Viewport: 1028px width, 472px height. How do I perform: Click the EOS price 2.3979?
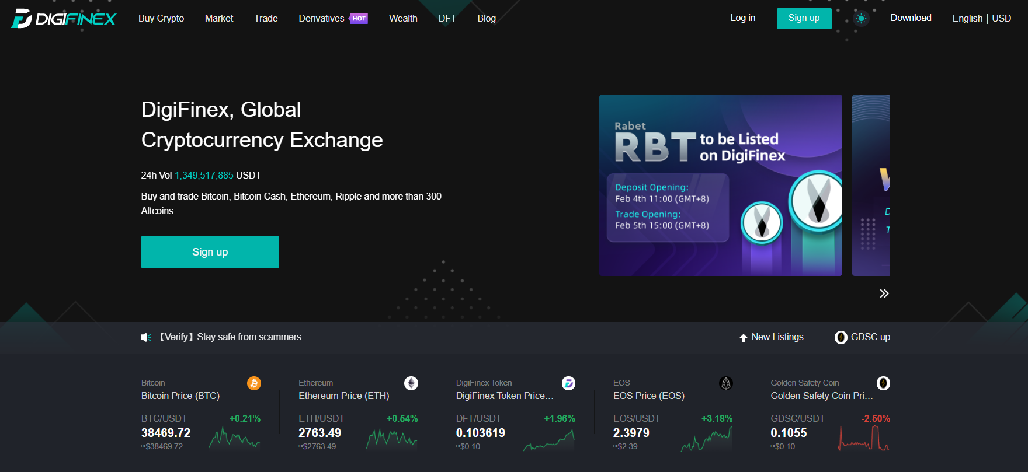631,433
